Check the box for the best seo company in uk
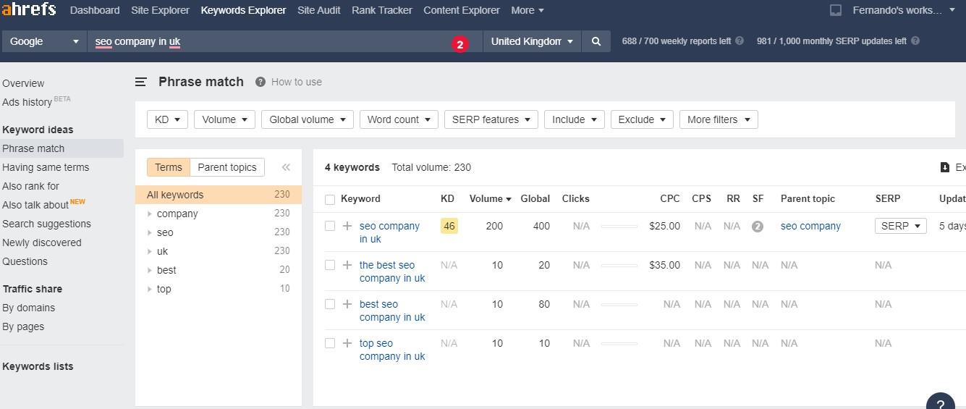The width and height of the screenshot is (966, 409). tap(330, 265)
